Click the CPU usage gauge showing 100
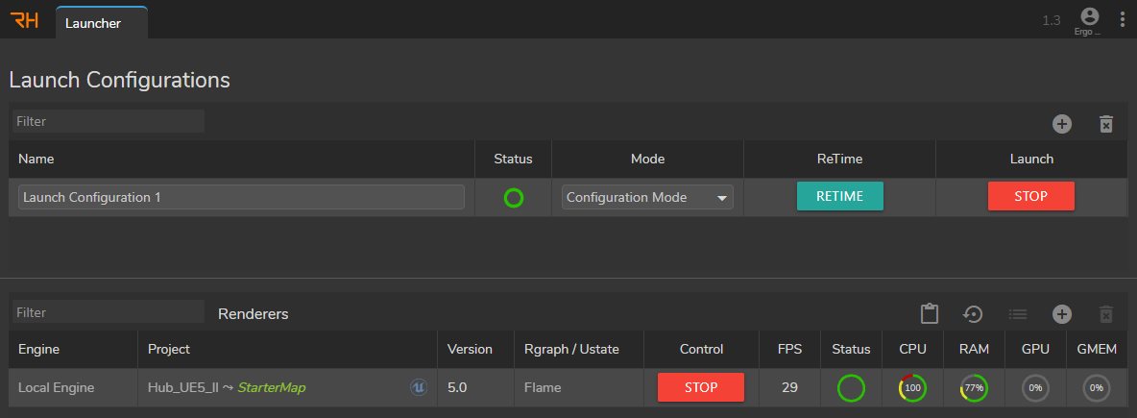 tap(912, 388)
